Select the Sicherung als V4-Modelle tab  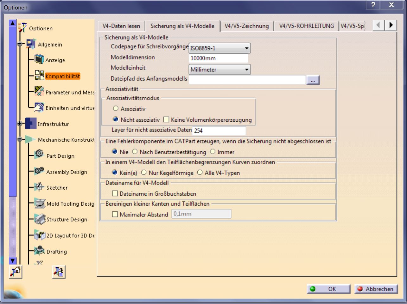point(182,26)
